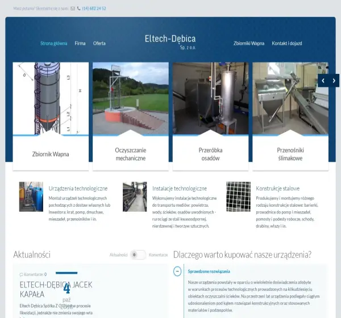
Task: Call the (14) 682 24 52 phone link
Action: [94, 9]
